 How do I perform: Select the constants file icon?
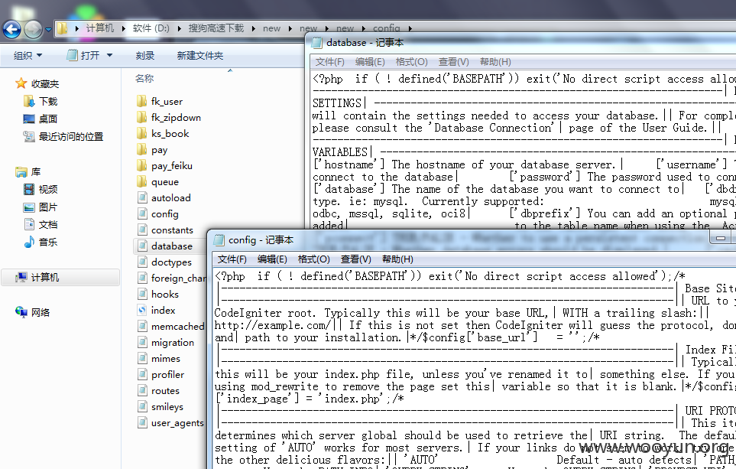pyautogui.click(x=142, y=230)
